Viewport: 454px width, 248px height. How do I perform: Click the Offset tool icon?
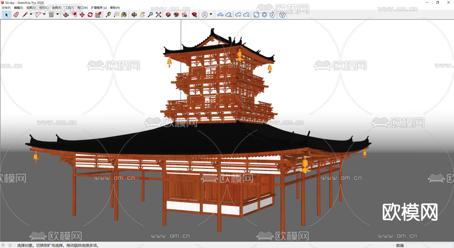coord(74,15)
